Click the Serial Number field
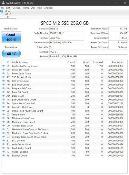 (x=66, y=33)
